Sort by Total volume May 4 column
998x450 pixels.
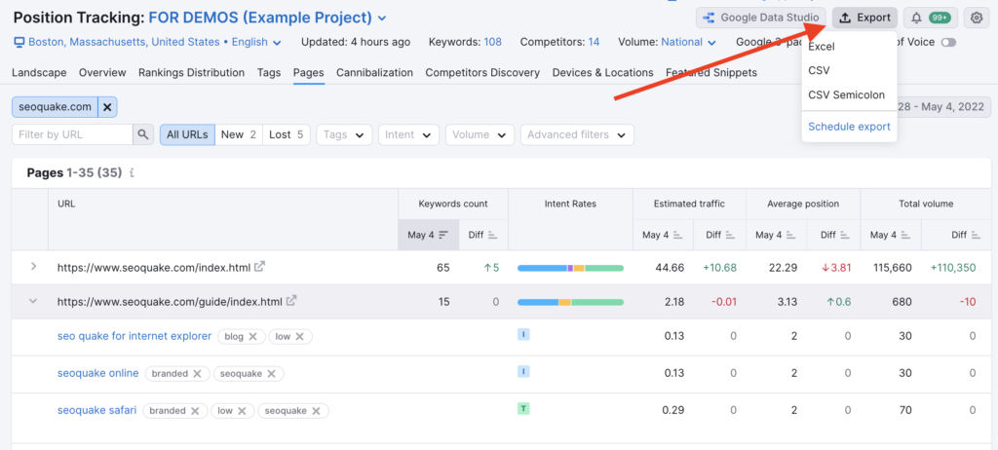pyautogui.click(x=891, y=235)
